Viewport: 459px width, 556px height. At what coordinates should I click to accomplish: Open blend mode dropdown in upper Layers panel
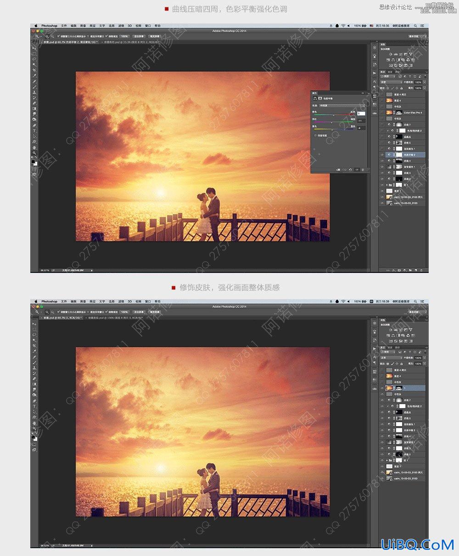392,82
